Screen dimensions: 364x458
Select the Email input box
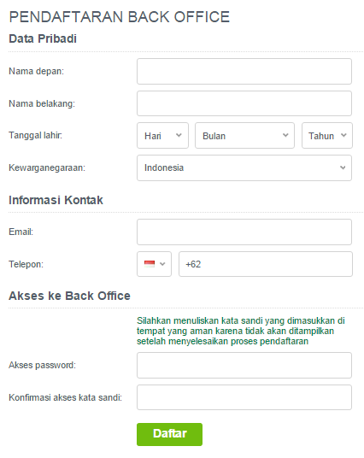click(244, 232)
